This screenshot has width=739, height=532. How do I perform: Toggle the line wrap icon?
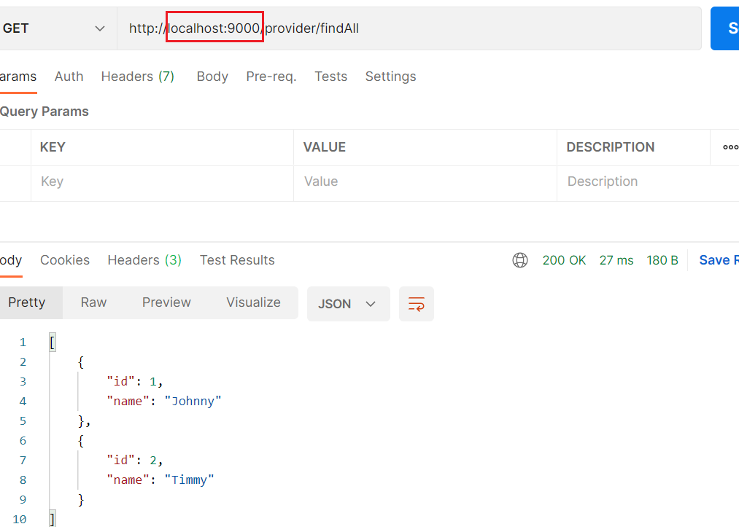tap(416, 304)
